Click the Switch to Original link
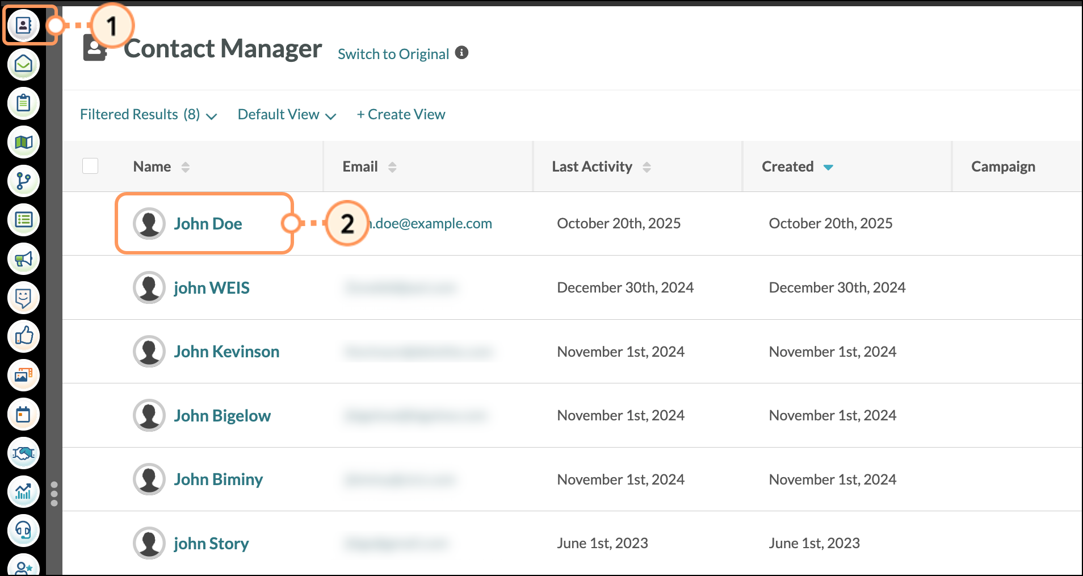Screen dimensions: 1083x576 click(x=393, y=54)
